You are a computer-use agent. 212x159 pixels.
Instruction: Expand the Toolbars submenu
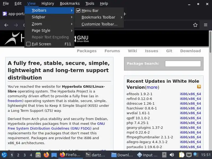[50, 10]
